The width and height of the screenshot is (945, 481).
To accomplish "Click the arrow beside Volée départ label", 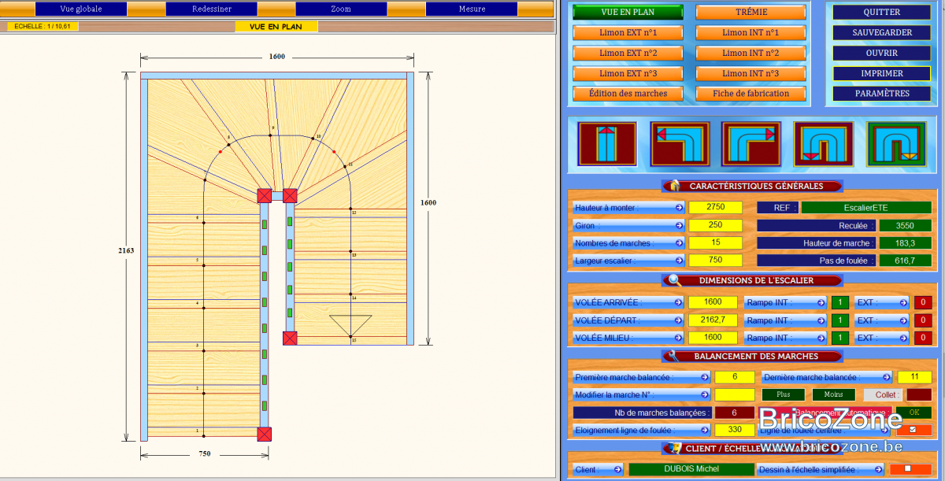I will pyautogui.click(x=679, y=320).
